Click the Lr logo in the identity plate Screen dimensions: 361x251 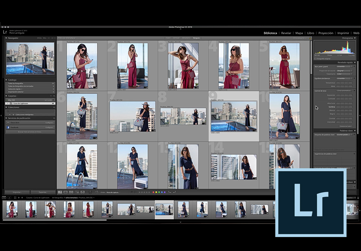[5, 32]
